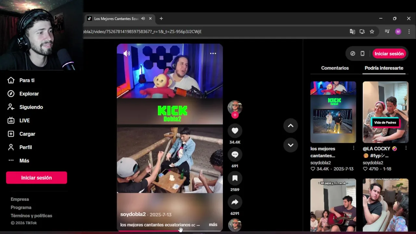This screenshot has width=416, height=234.
Task: Open the Vida de Padres suggested thumbnail
Action: click(385, 112)
